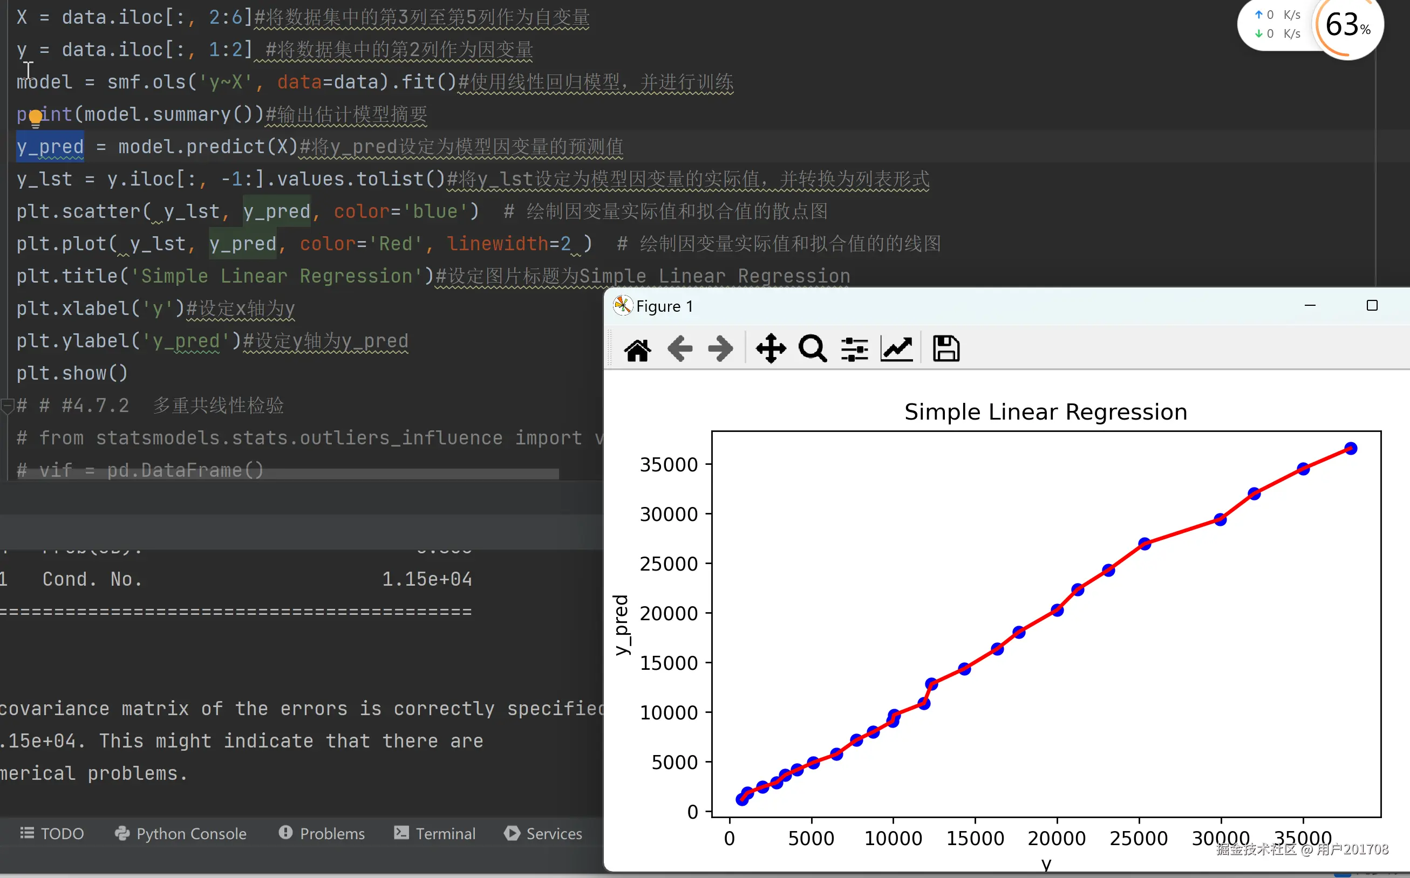Click the highlighted y_pred variable in code
1410x878 pixels.
50,147
